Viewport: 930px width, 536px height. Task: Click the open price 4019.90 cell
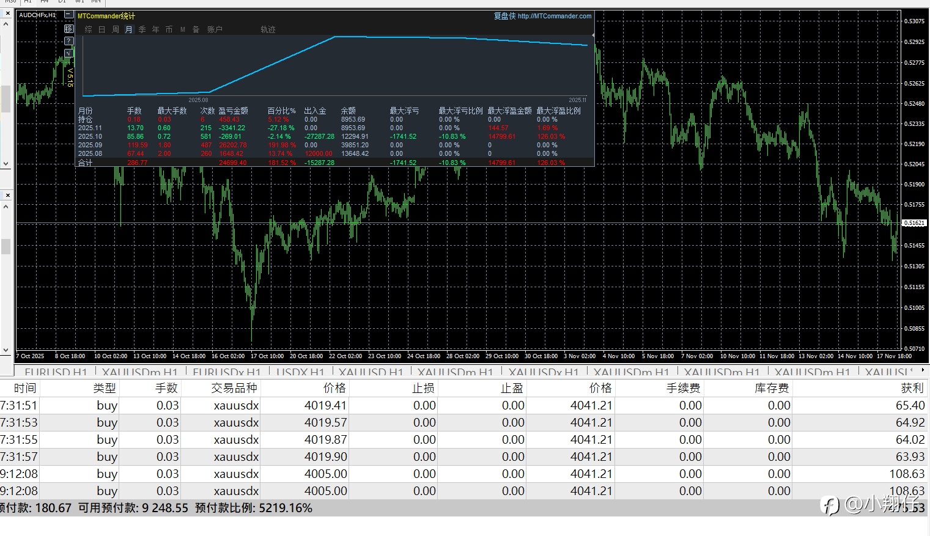click(x=326, y=457)
